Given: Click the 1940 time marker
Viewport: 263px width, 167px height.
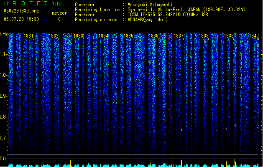Looking at the screenshot, I should click(254, 36).
